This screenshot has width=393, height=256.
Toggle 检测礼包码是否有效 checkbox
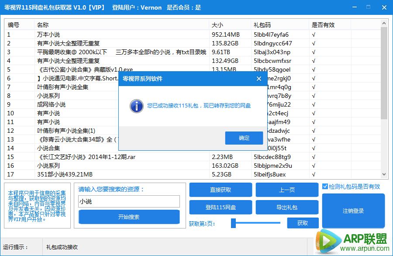click(x=325, y=186)
